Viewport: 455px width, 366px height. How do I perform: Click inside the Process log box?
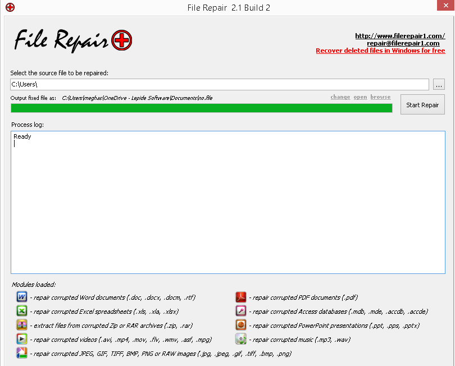click(228, 202)
